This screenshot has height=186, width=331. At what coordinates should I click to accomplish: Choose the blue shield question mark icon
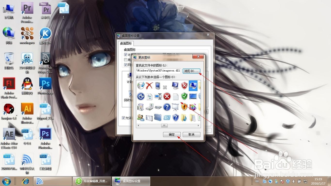[175, 117]
